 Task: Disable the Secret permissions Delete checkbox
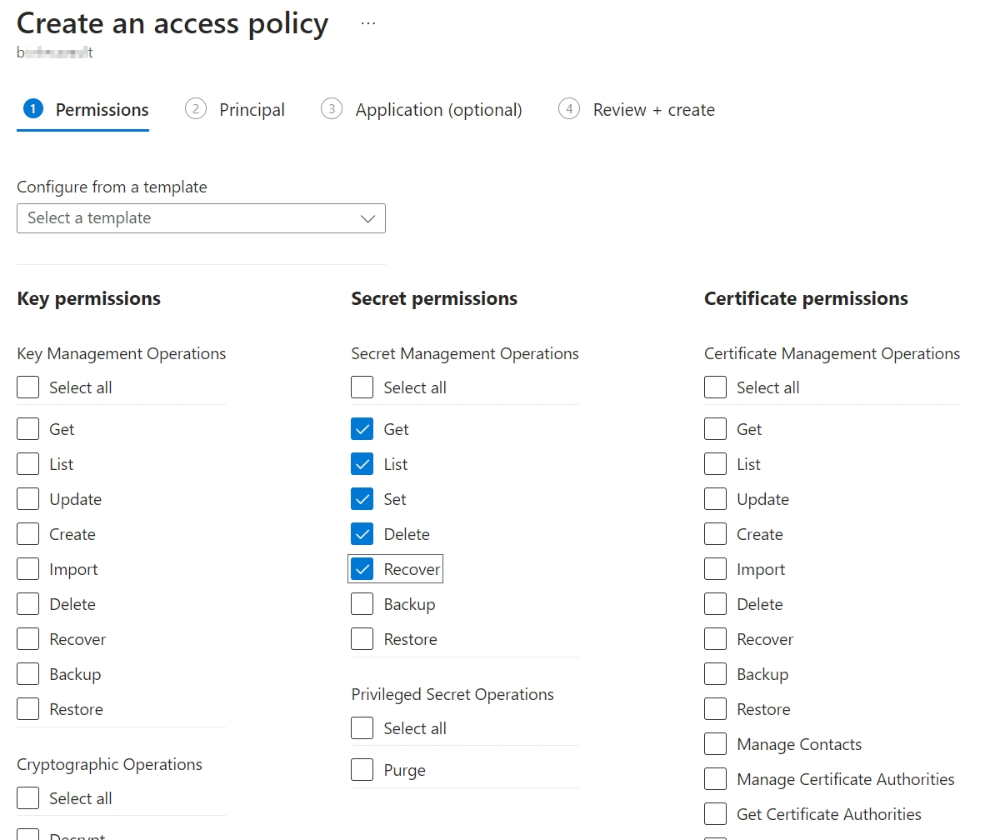point(362,534)
